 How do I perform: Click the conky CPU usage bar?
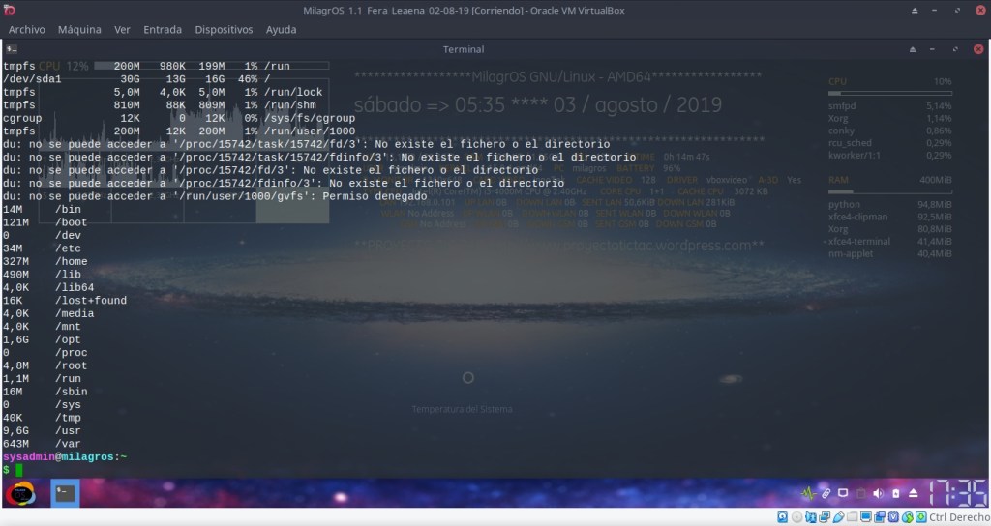point(890,94)
